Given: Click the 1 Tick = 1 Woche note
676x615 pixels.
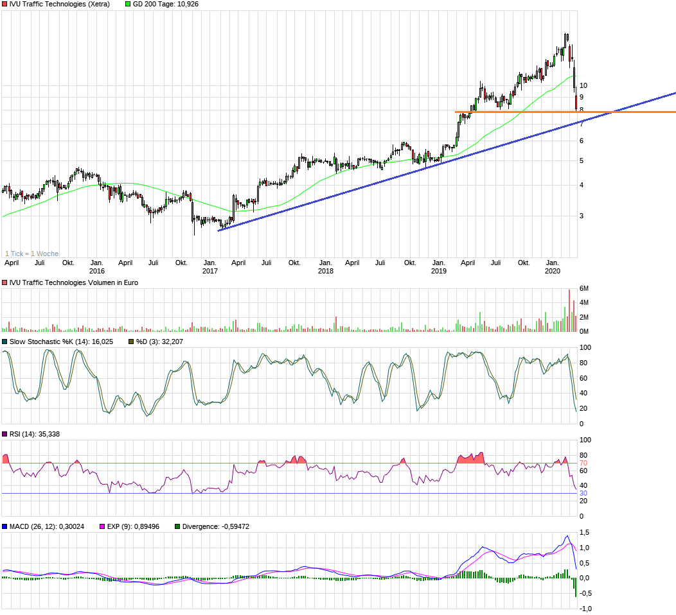Looking at the screenshot, I should point(32,254).
